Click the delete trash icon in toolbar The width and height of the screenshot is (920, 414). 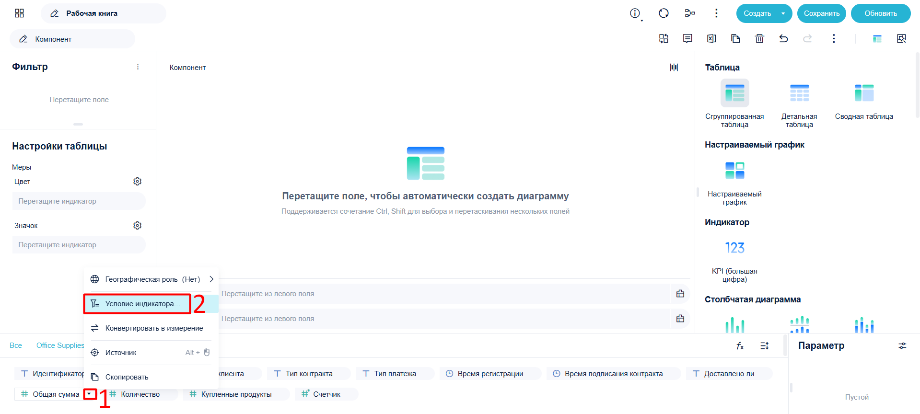click(759, 38)
